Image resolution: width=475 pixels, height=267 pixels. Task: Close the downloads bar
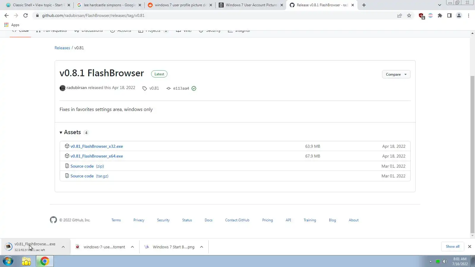tap(470, 247)
